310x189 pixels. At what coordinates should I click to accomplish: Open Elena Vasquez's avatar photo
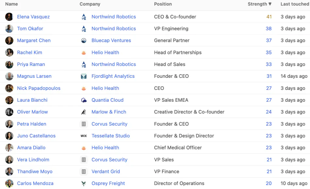[9, 17]
